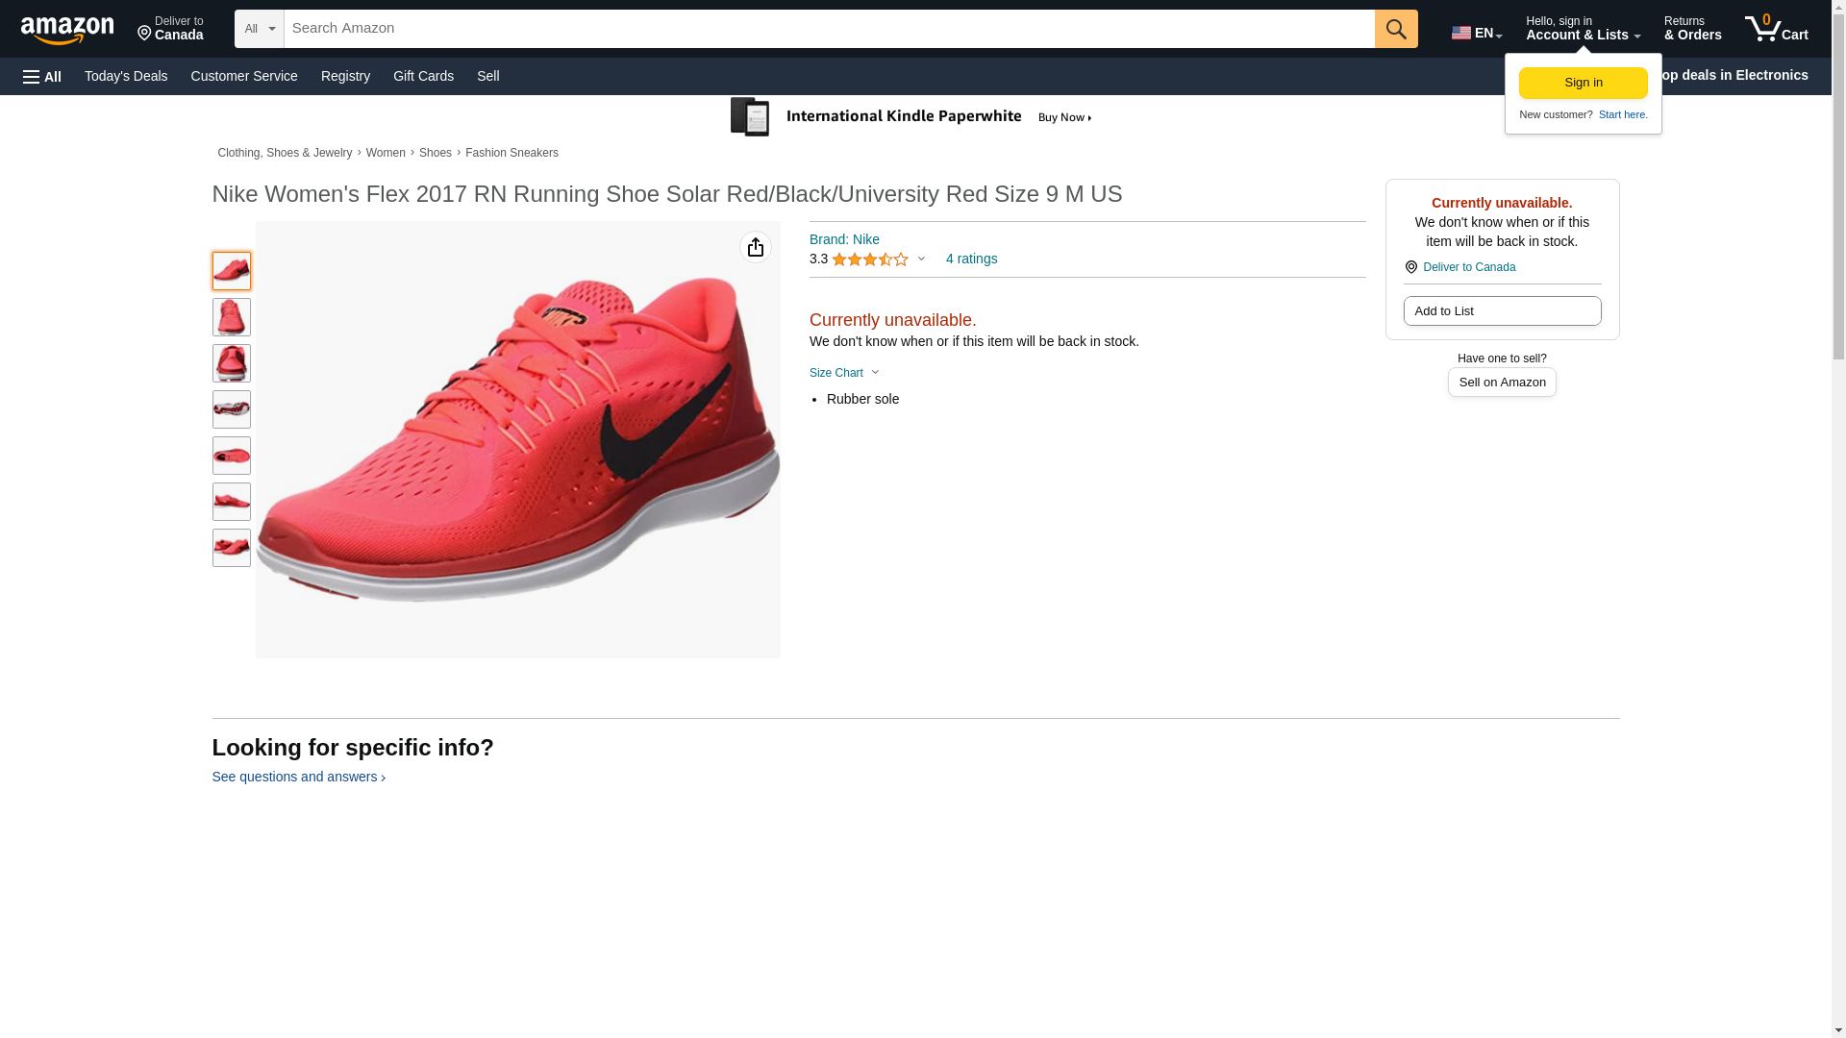Click the share icon on product image
The height and width of the screenshot is (1038, 1846).
click(756, 248)
